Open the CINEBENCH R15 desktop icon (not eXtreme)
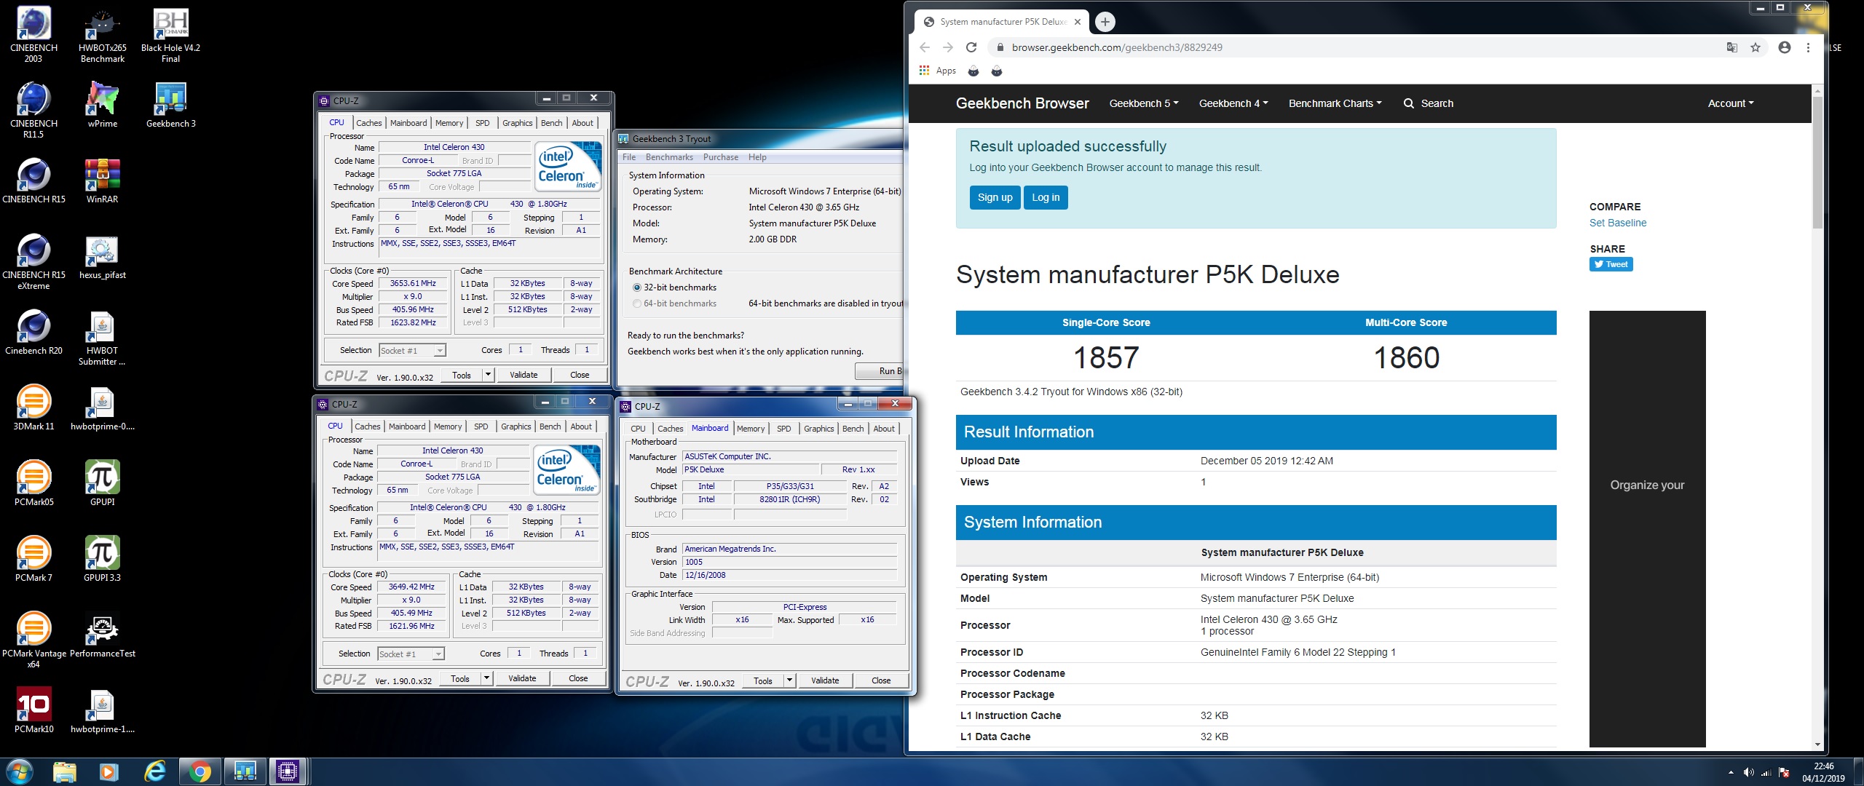 point(33,181)
